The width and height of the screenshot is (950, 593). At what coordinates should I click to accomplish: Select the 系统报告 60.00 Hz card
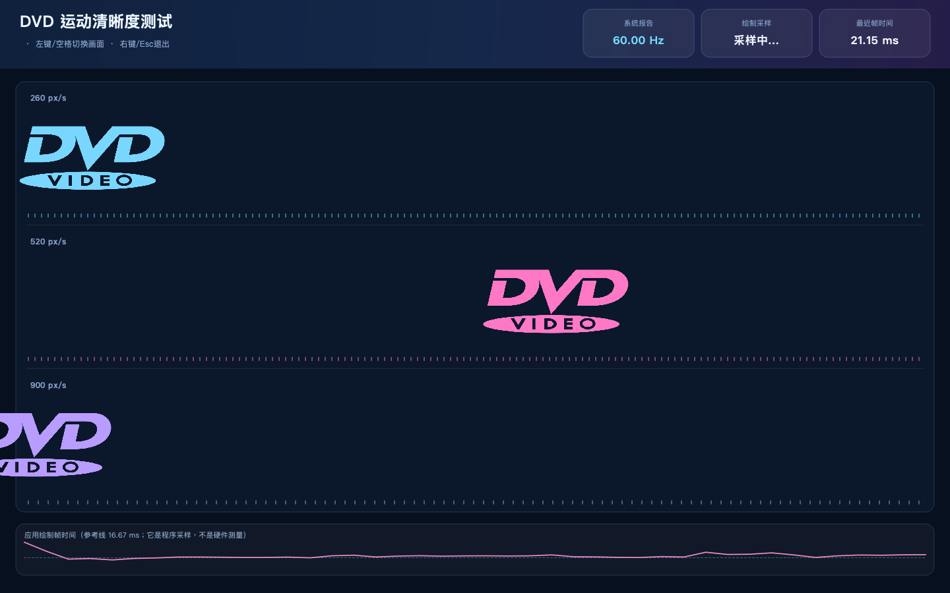click(x=638, y=33)
